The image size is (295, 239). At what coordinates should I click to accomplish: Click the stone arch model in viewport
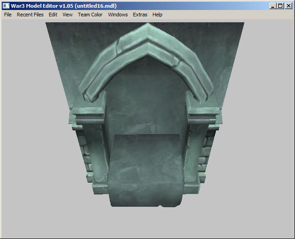(x=145, y=115)
